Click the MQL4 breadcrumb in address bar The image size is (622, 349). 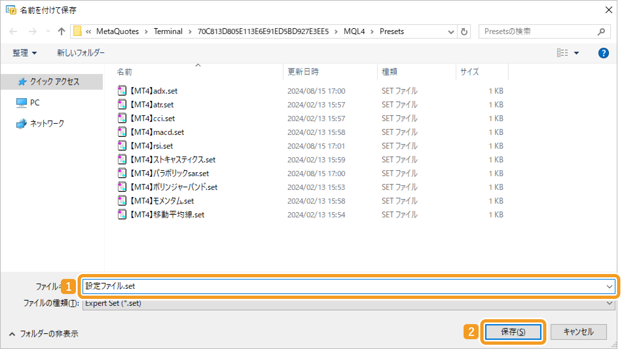click(354, 31)
